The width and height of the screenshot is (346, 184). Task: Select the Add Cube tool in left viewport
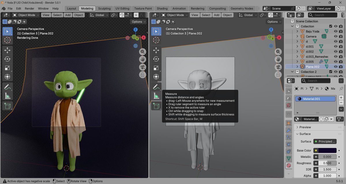pos(7,106)
